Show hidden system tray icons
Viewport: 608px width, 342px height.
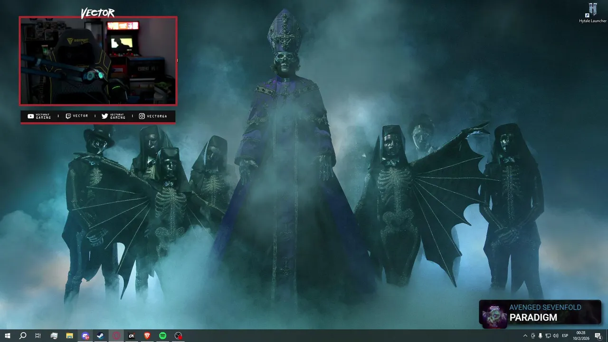point(525,336)
